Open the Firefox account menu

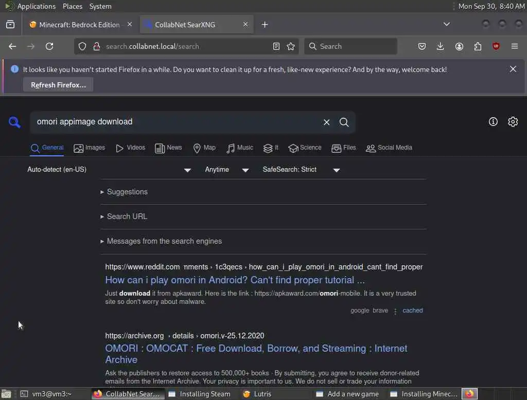[459, 46]
